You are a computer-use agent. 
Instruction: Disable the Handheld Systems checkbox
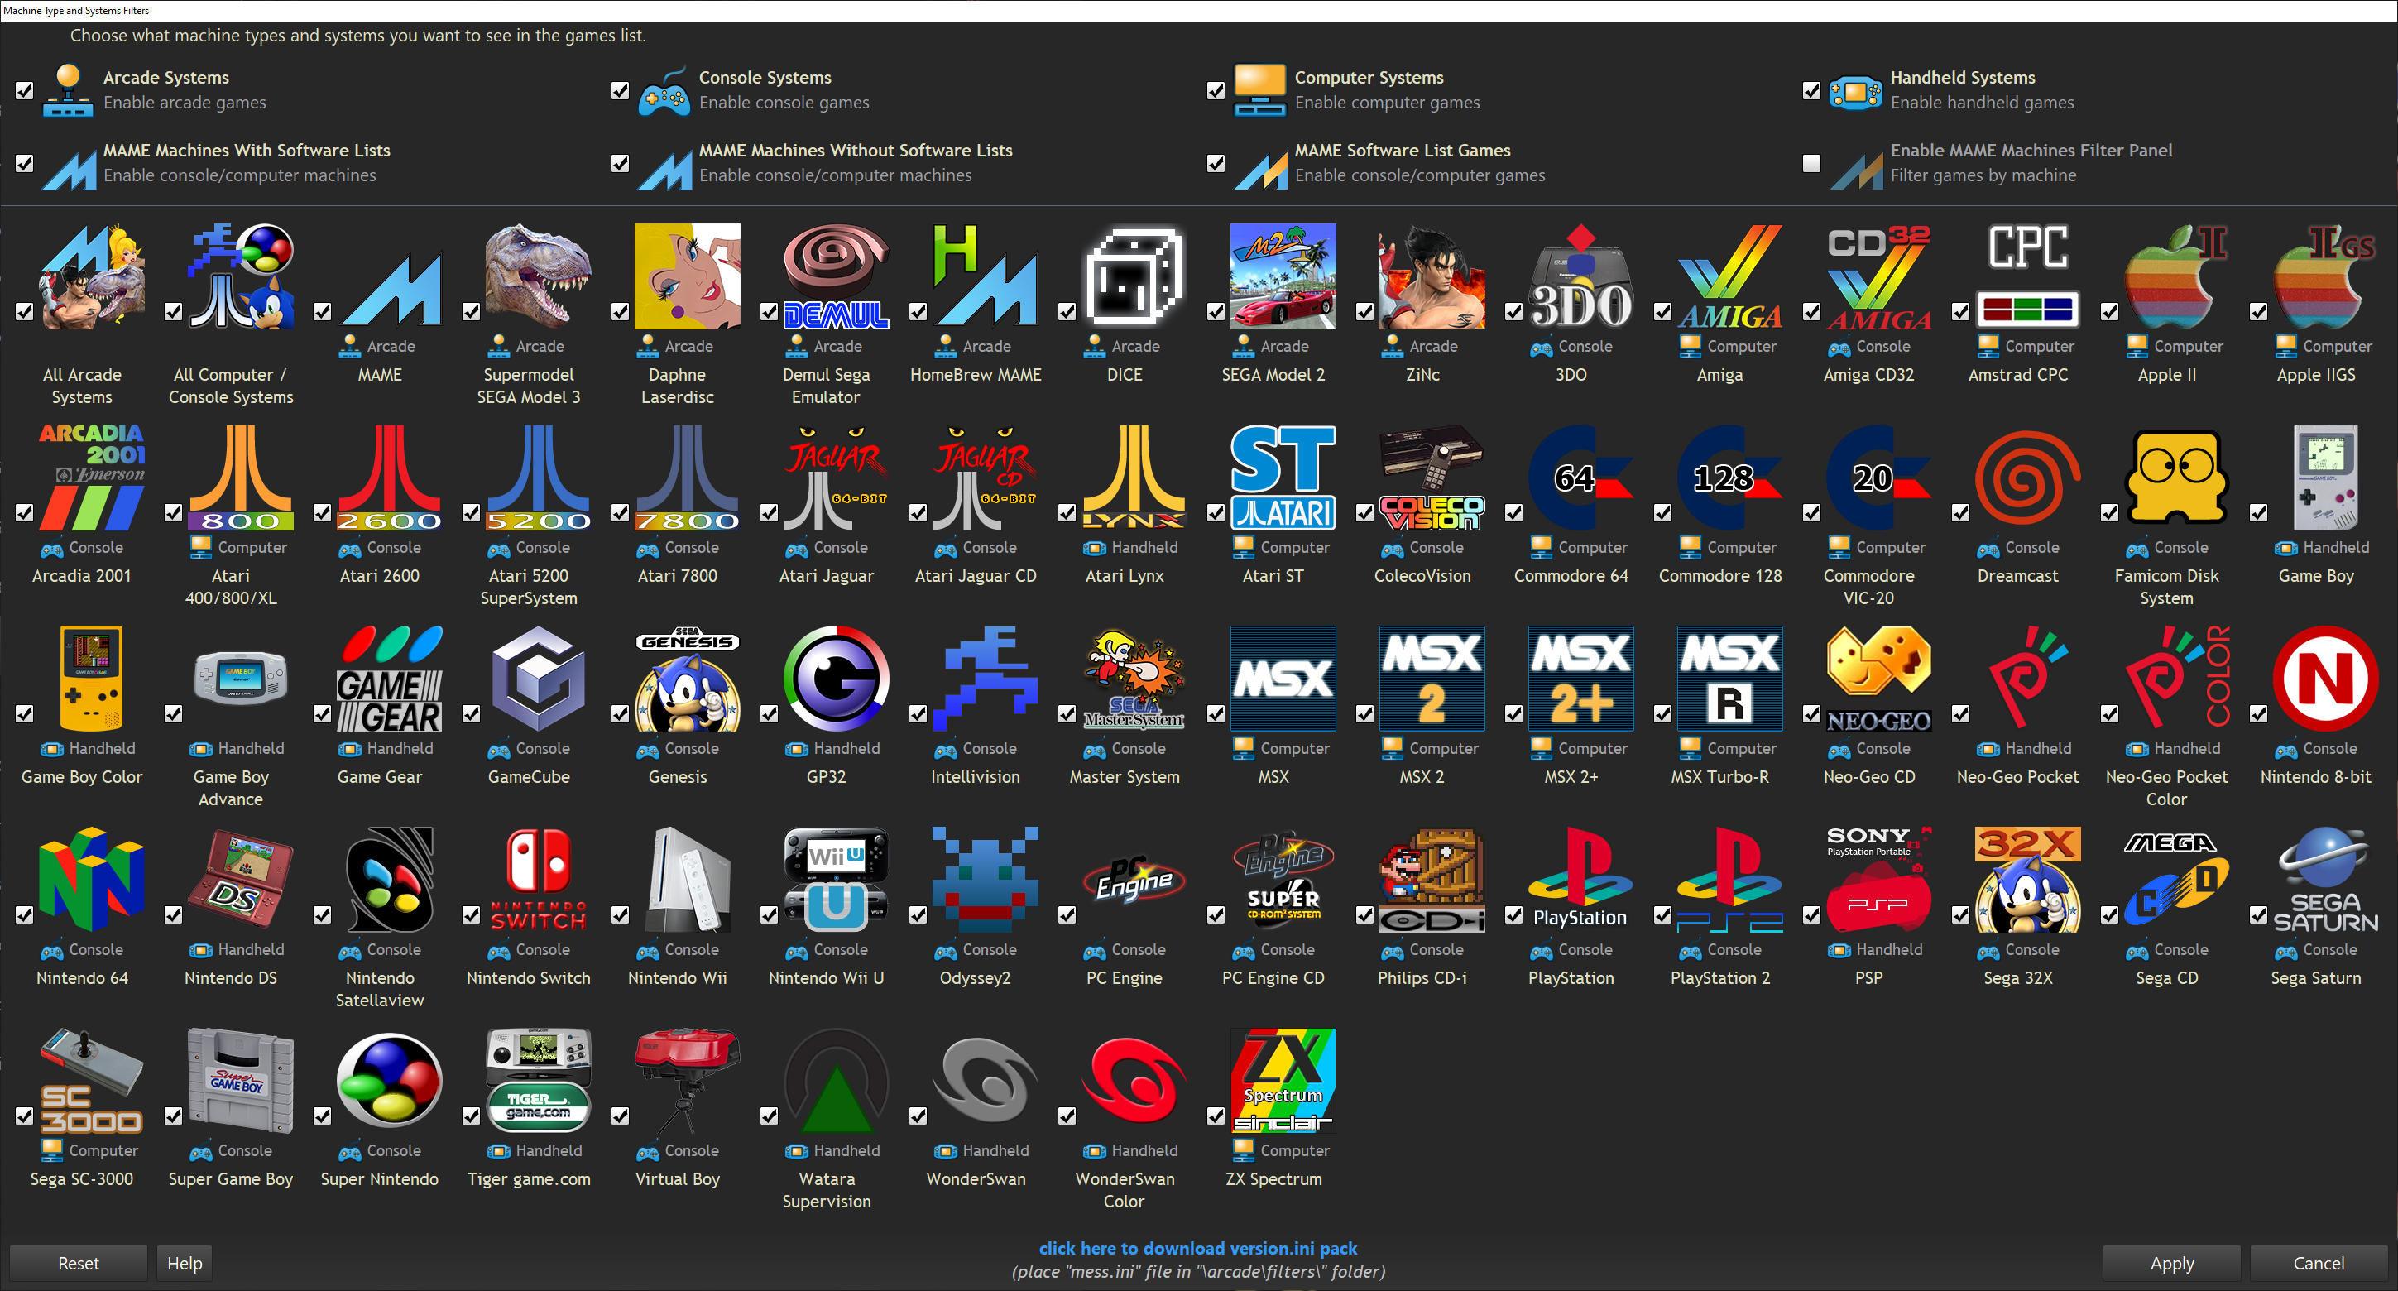[x=1811, y=90]
